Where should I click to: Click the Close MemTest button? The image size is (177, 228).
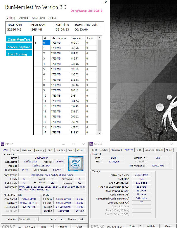(19, 39)
